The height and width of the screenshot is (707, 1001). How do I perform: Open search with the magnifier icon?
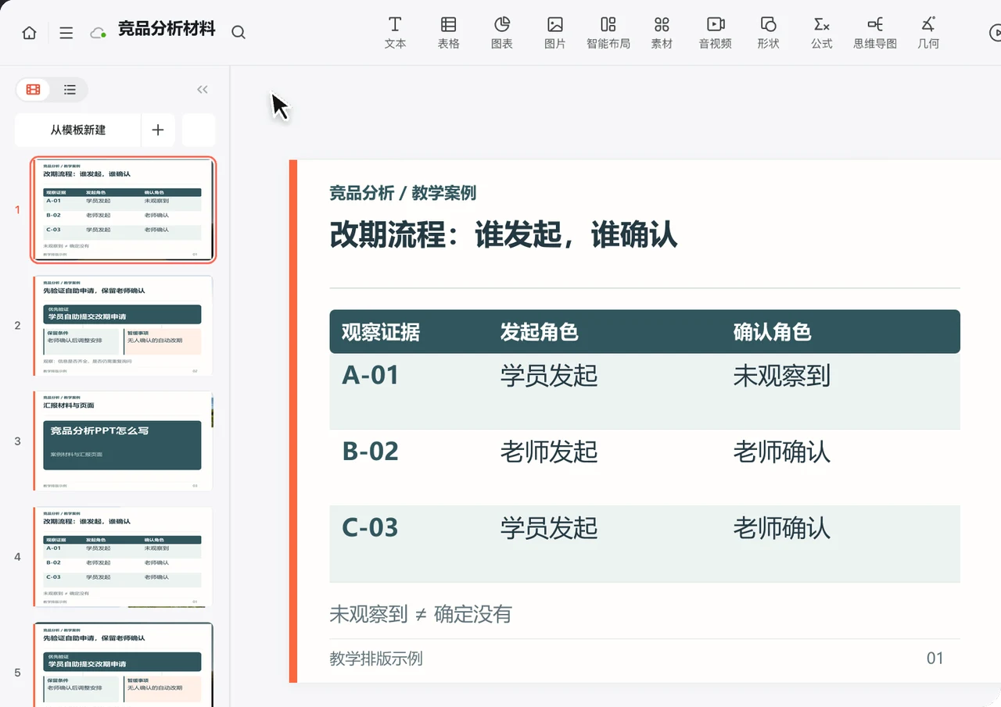[239, 32]
